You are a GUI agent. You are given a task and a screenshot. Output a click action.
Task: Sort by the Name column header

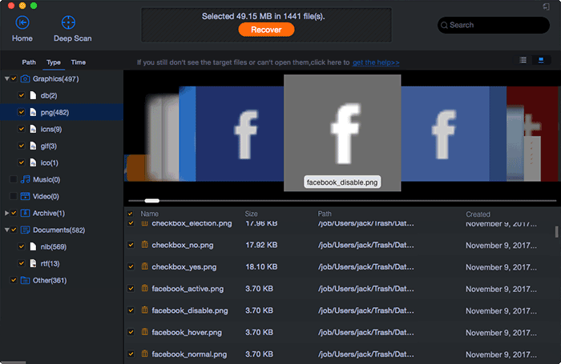point(150,214)
